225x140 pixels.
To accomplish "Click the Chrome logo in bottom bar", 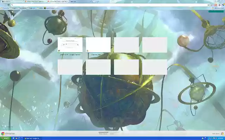I will click(x=8, y=134).
